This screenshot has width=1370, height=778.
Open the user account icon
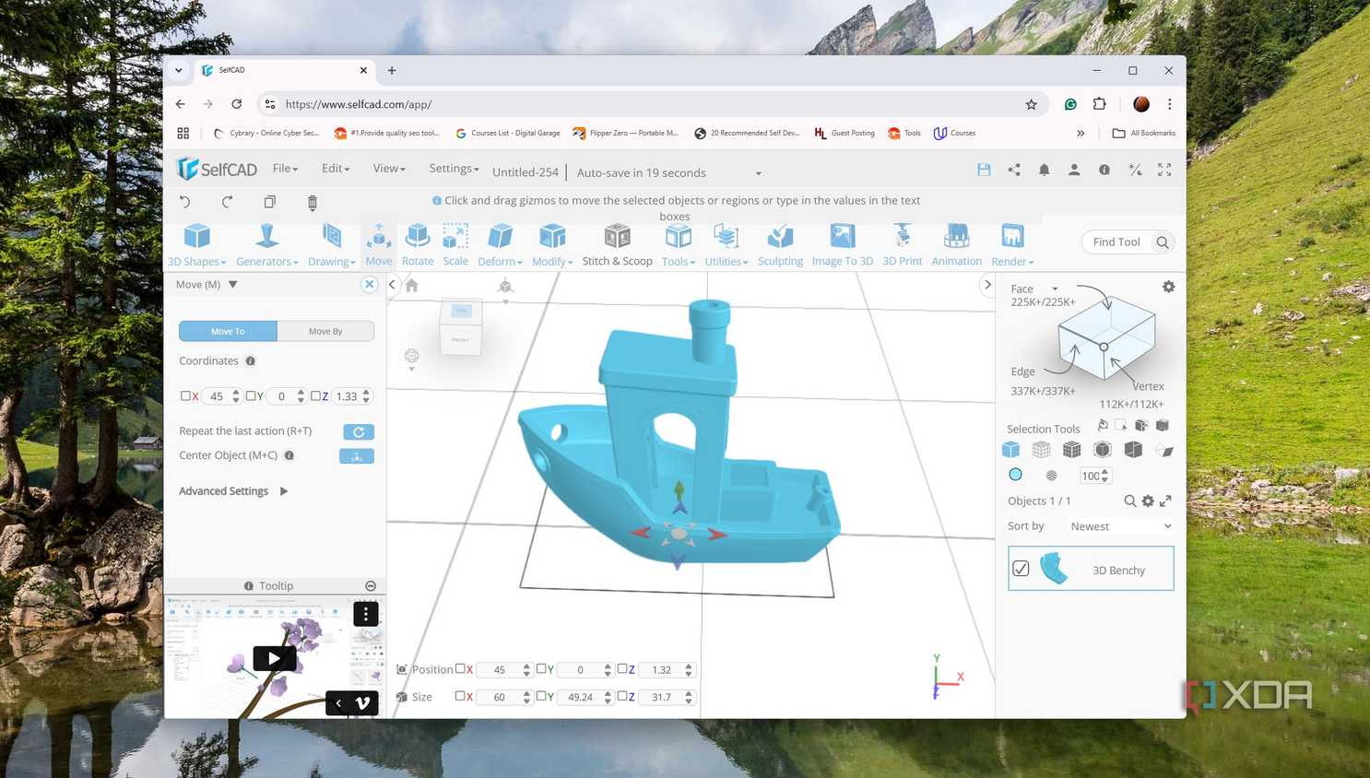(x=1074, y=170)
